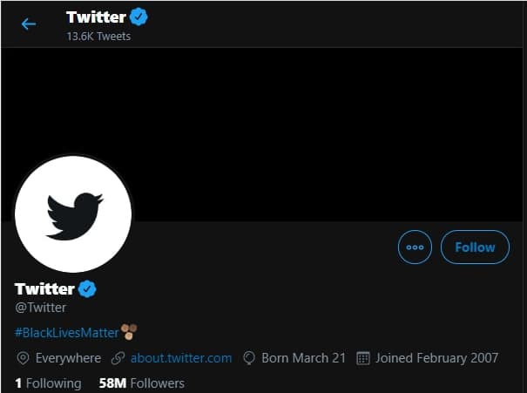The width and height of the screenshot is (527, 393).
Task: Click the verified badge in header bar
Action: (139, 17)
